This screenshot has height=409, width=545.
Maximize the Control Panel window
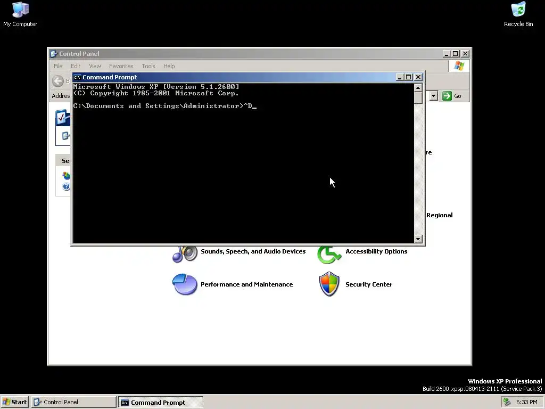(456, 54)
